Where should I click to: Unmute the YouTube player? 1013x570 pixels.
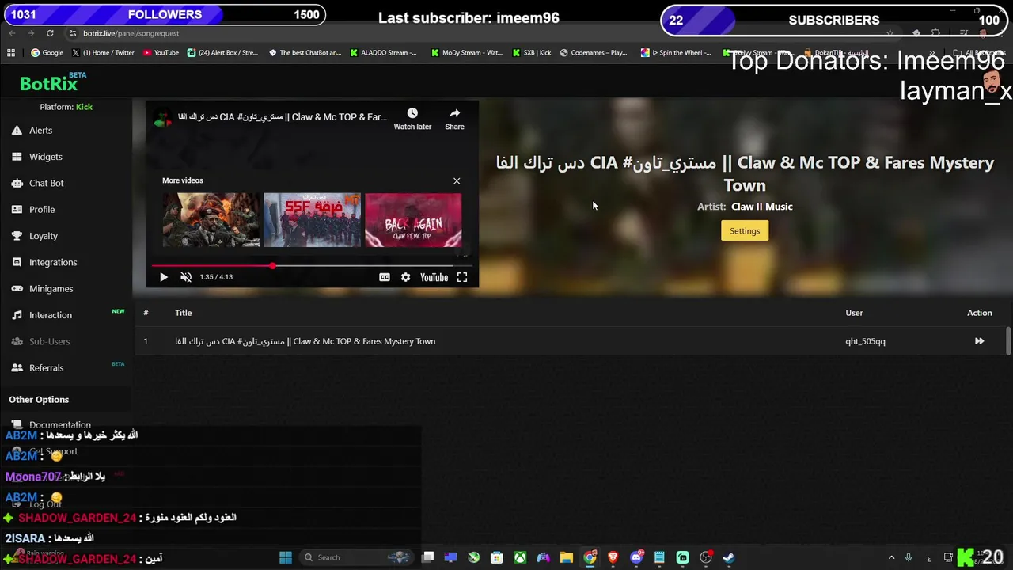pyautogui.click(x=186, y=277)
